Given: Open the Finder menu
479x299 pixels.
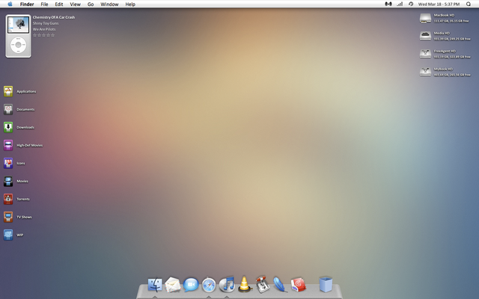Looking at the screenshot, I should pos(27,4).
